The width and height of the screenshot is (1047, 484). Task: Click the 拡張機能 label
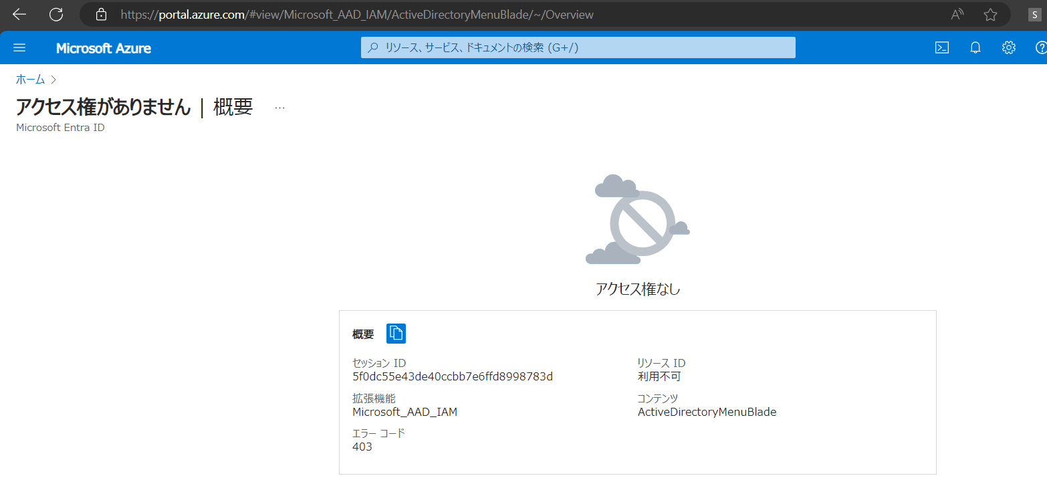pos(374,398)
